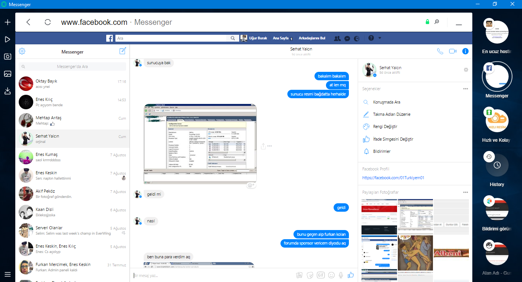Viewport: 522px width, 282px height.
Task: Open the conversation with Oktay Bayık
Action: [x=73, y=84]
